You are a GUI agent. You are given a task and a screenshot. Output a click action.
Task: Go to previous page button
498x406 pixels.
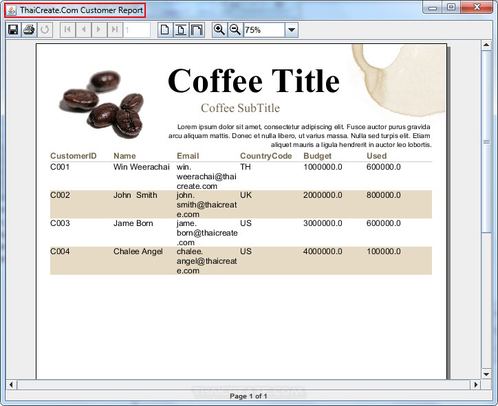tap(83, 30)
